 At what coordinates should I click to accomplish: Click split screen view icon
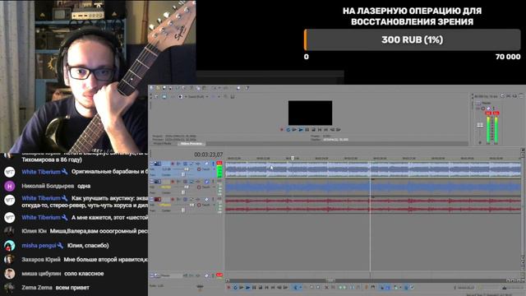pos(181,97)
